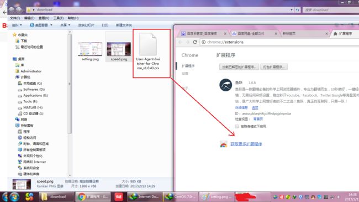The height and width of the screenshot is (202, 359).
Task: Open local disk (C:) drive in sidebar
Action: 30,83
